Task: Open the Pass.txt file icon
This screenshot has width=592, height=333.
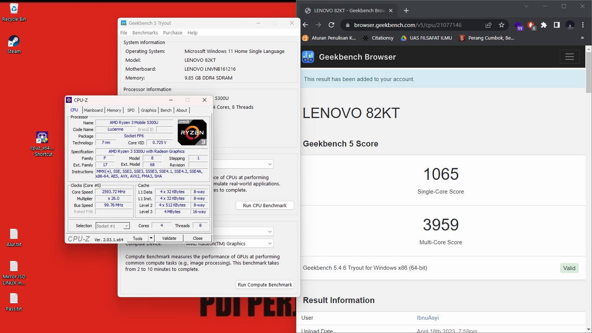Action: tap(14, 302)
